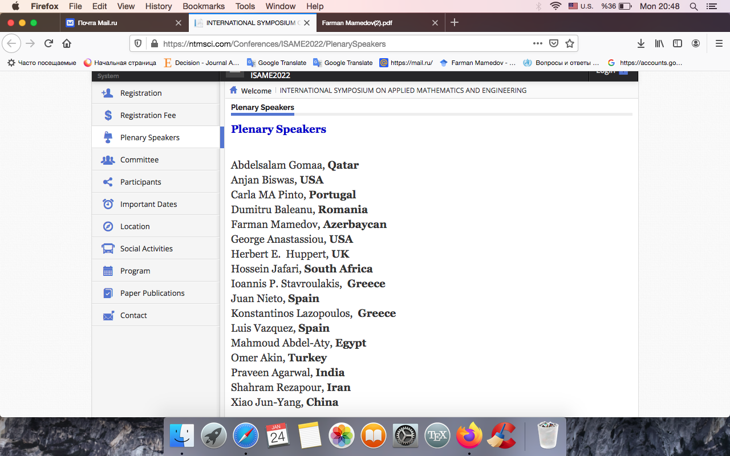Open the Firefox hamburger menu

[x=719, y=44]
